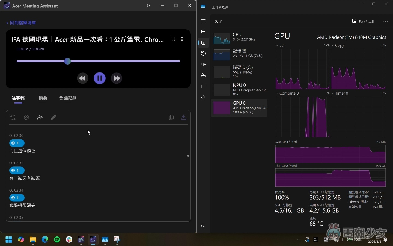This screenshot has height=246, width=393.
Task: Select the speaker identification icon
Action: (40, 117)
